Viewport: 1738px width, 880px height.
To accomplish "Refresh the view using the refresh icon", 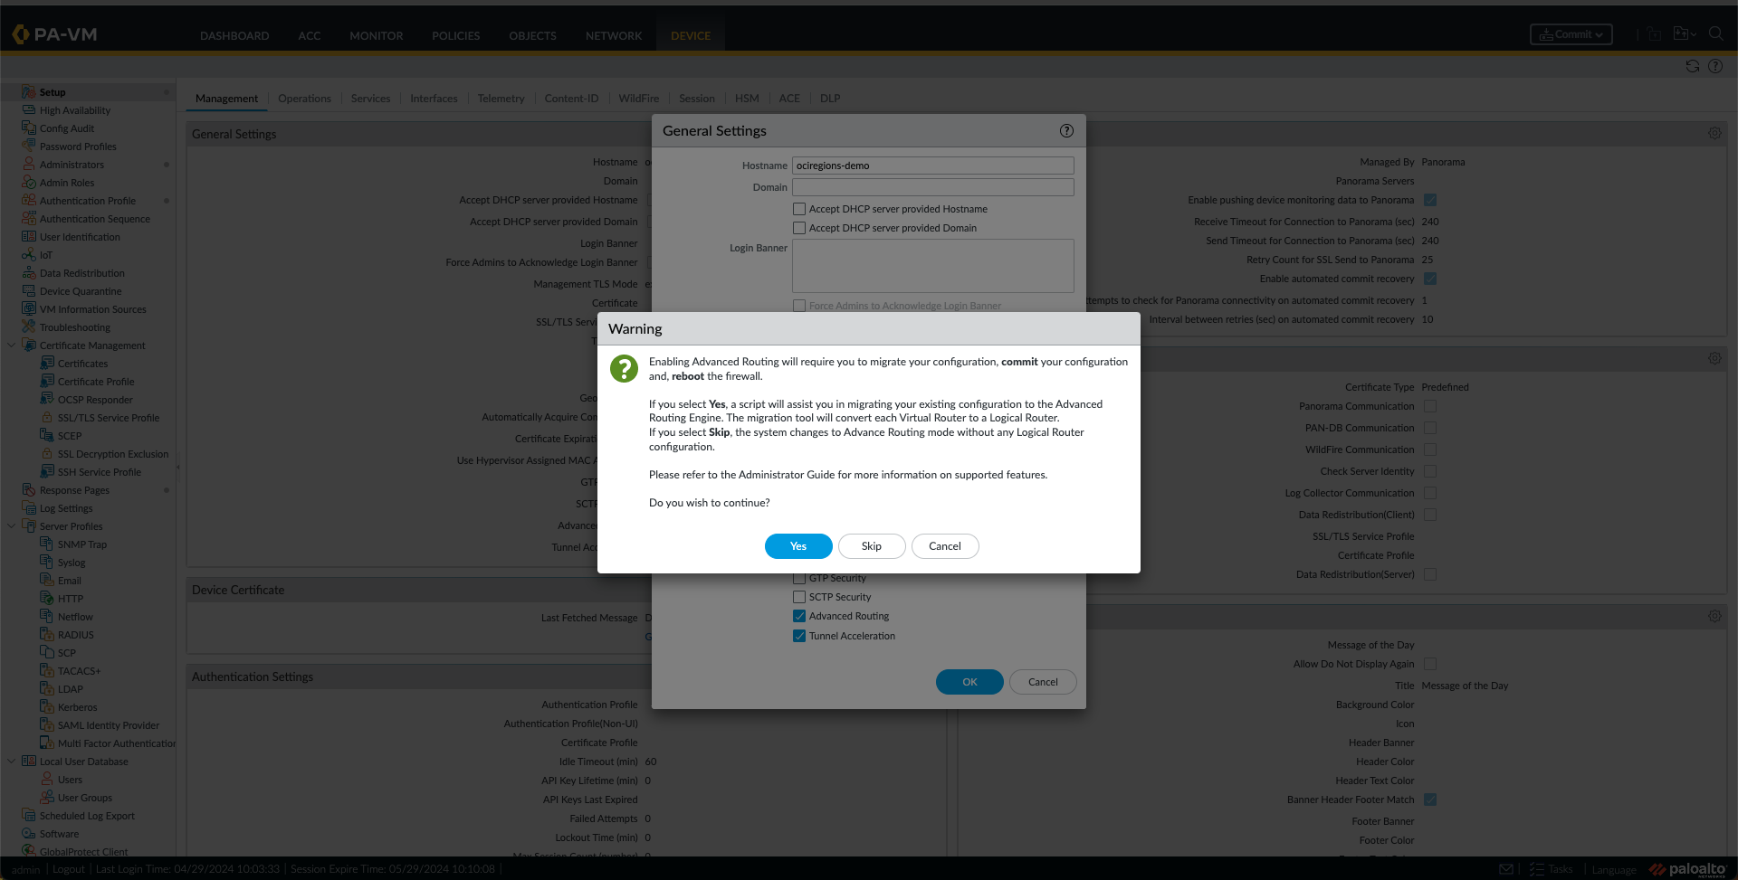I will pos(1692,66).
